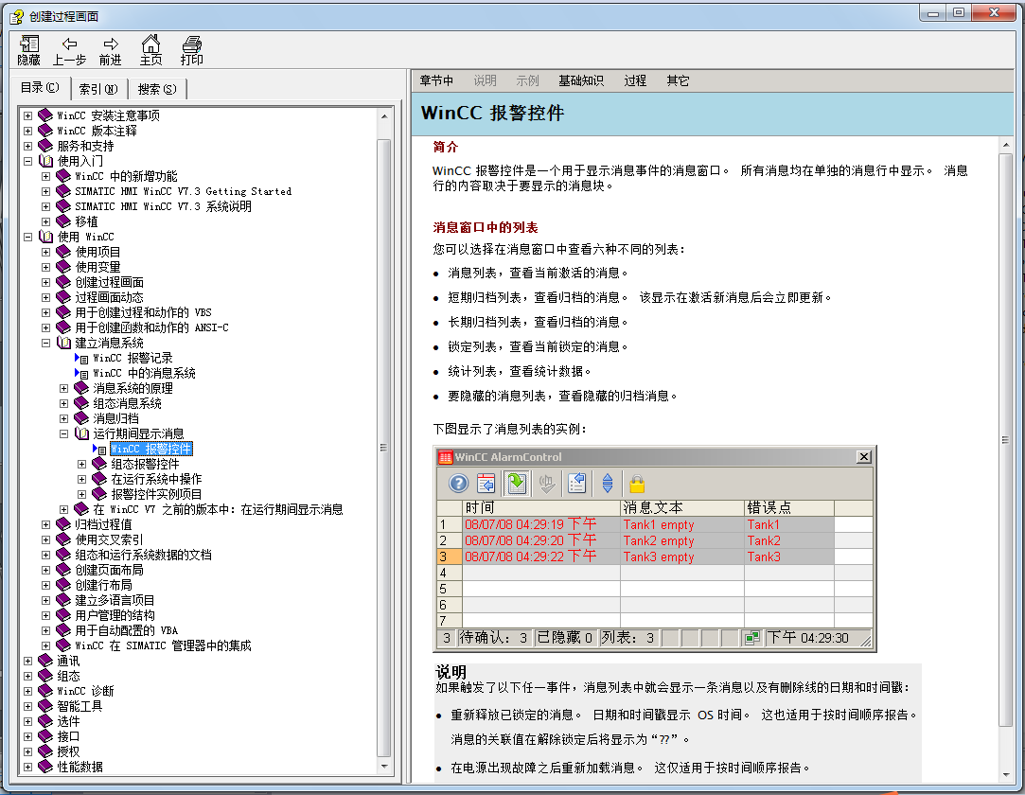Open the WinCC 中的消息系统 topic
This screenshot has height=795, width=1025.
coord(144,373)
